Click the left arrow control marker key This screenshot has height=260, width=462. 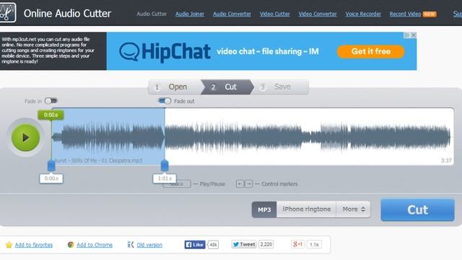240,184
